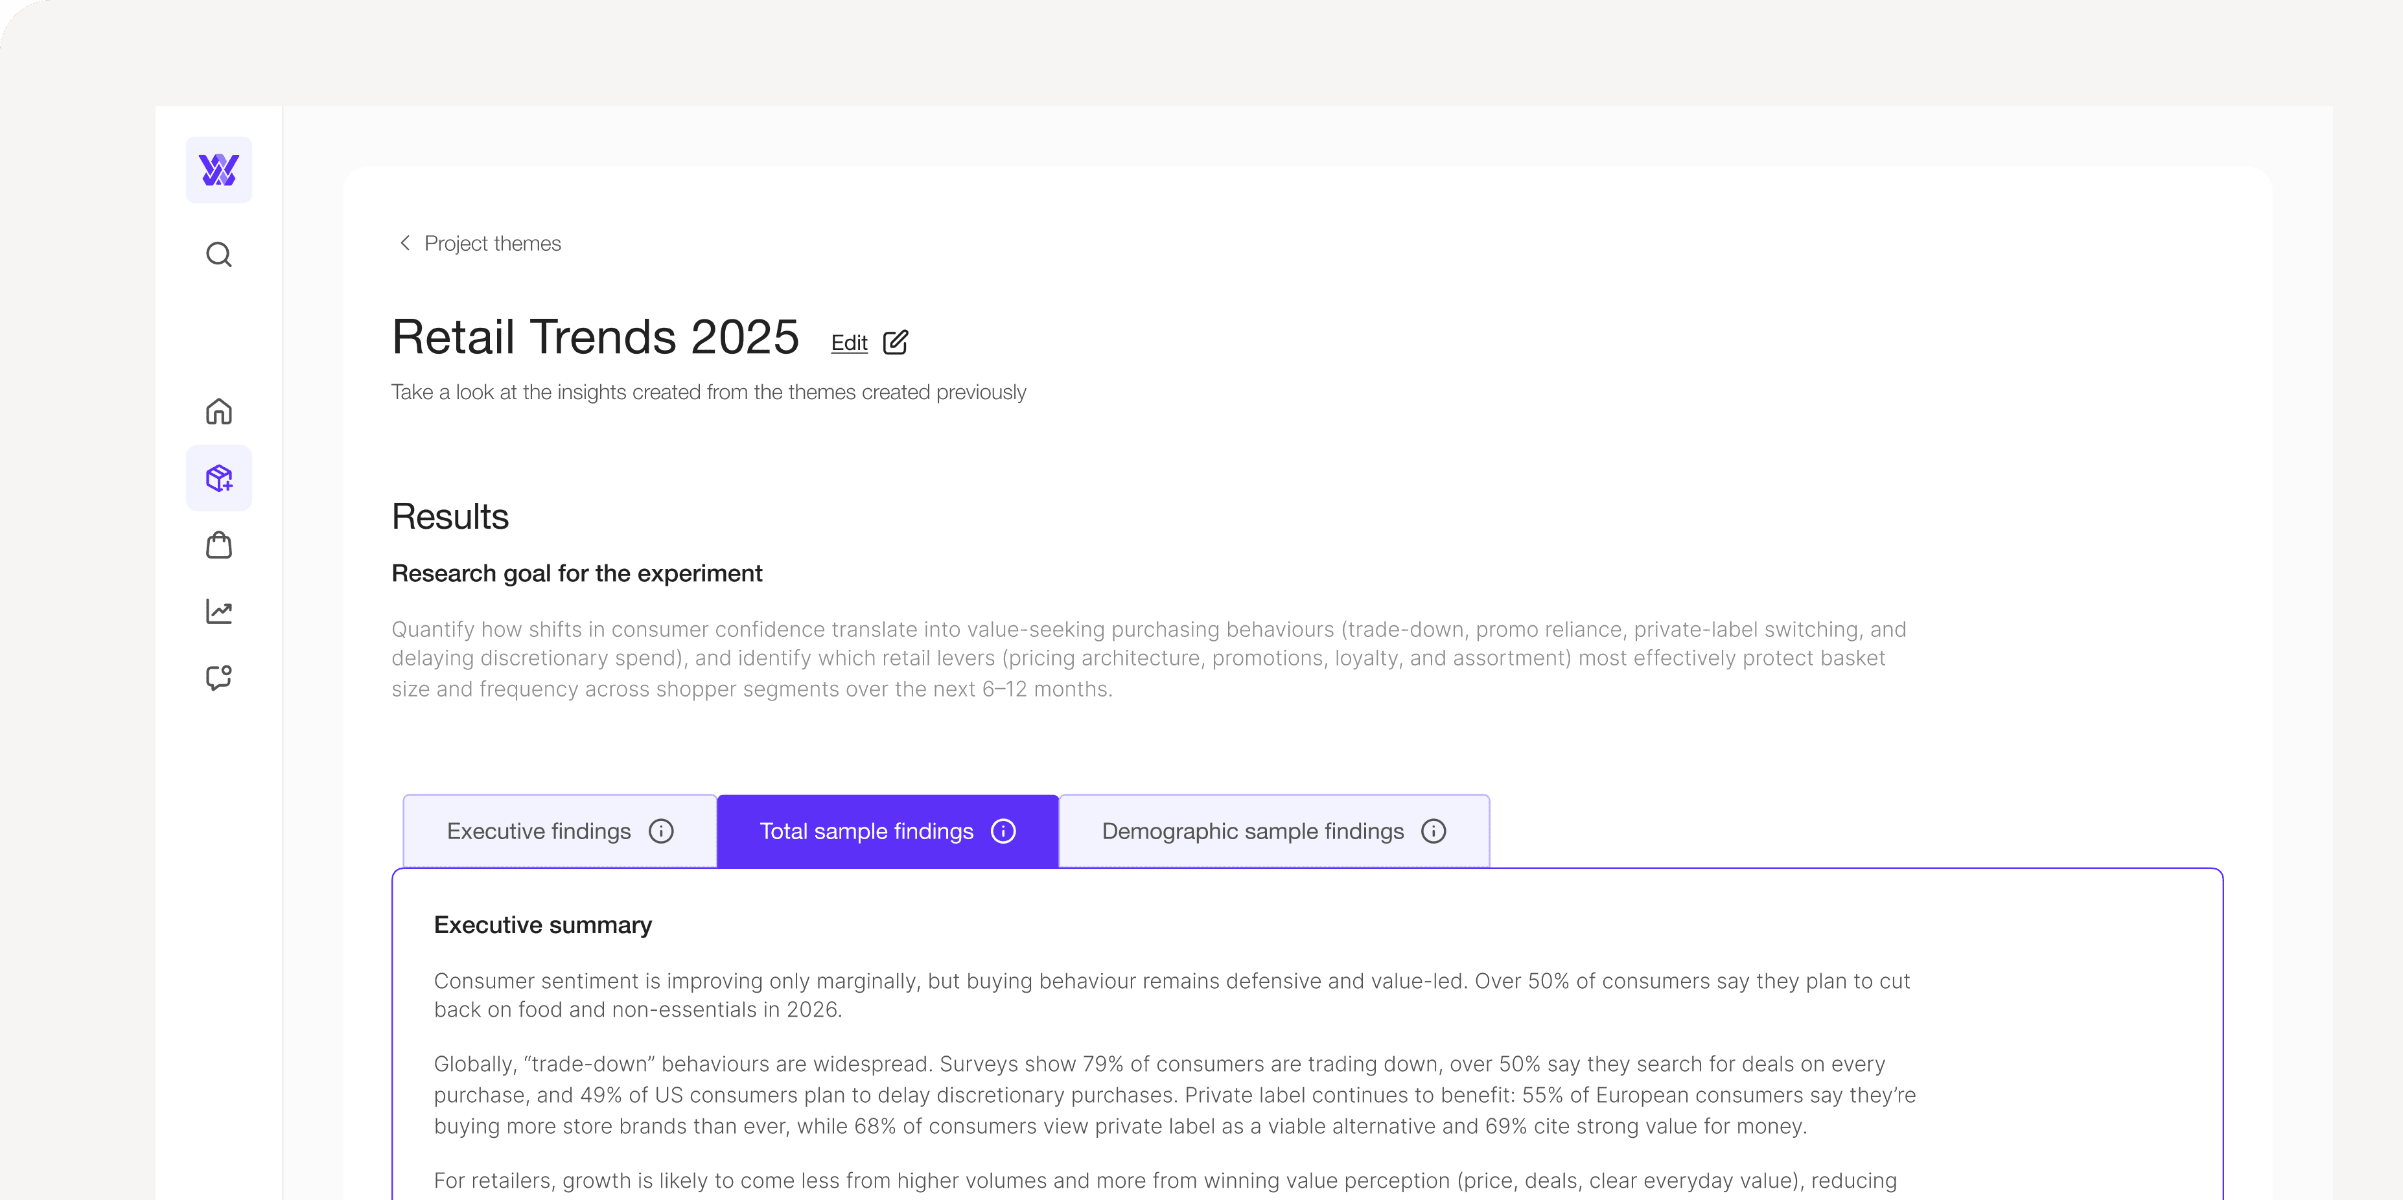Open the shopping bag sidebar icon
This screenshot has height=1200, width=2403.
[218, 544]
